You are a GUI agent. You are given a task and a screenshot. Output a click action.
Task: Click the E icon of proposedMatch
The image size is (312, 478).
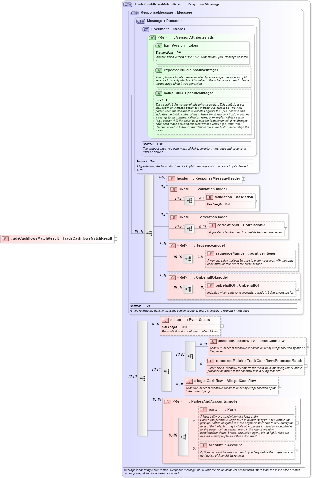coord(211,361)
